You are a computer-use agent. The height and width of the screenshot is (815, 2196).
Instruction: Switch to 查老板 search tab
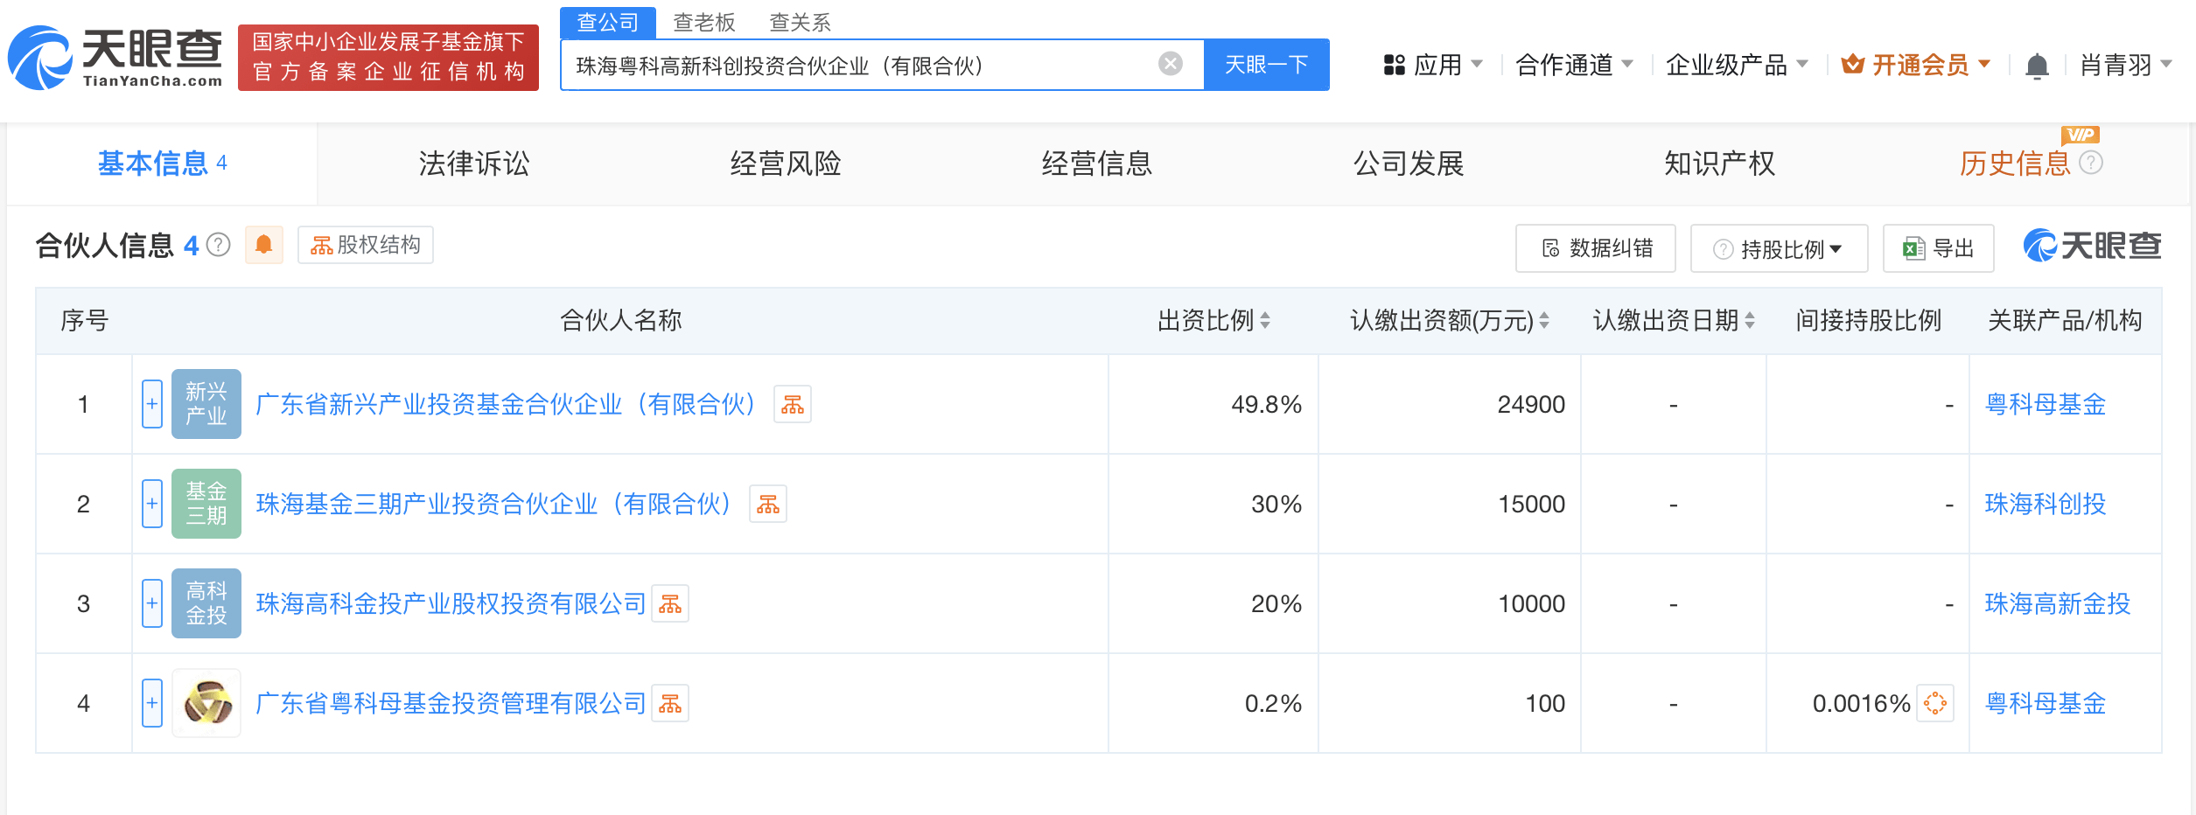[x=704, y=22]
